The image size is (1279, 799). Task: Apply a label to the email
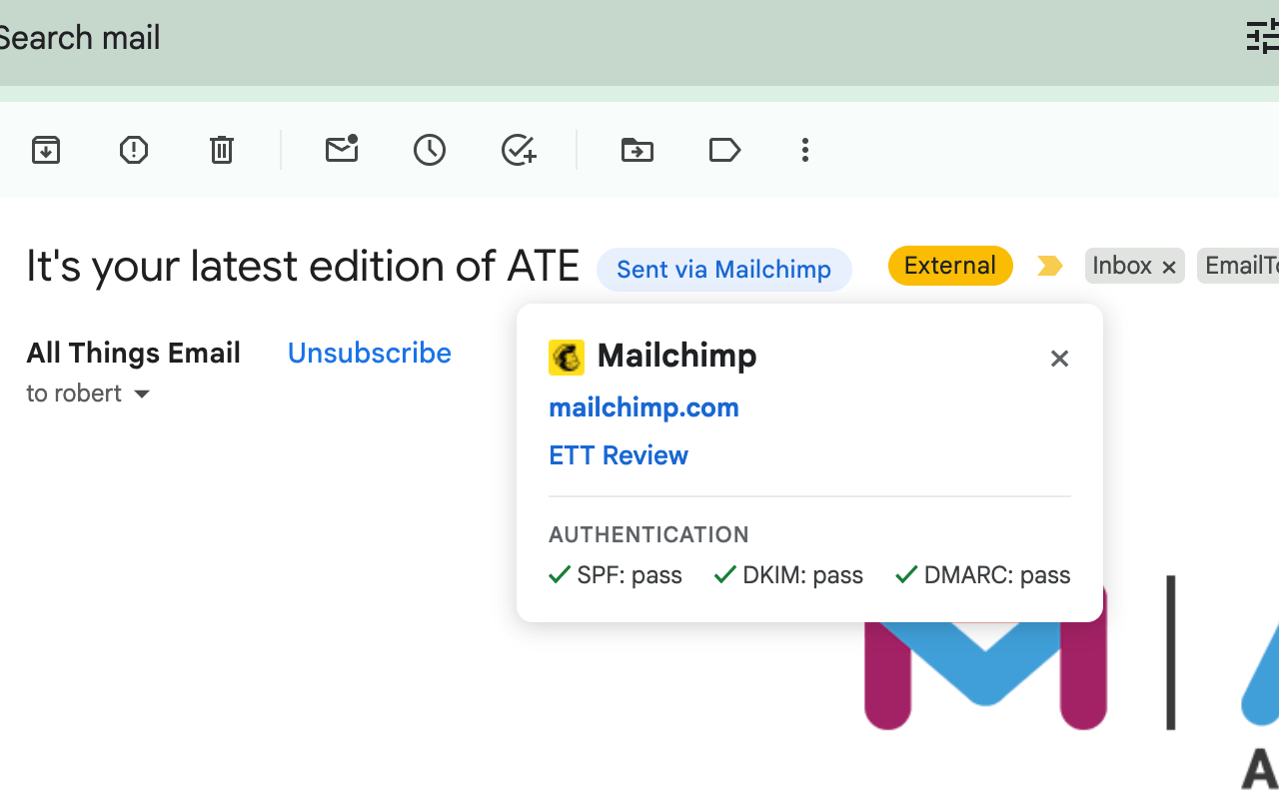point(724,150)
